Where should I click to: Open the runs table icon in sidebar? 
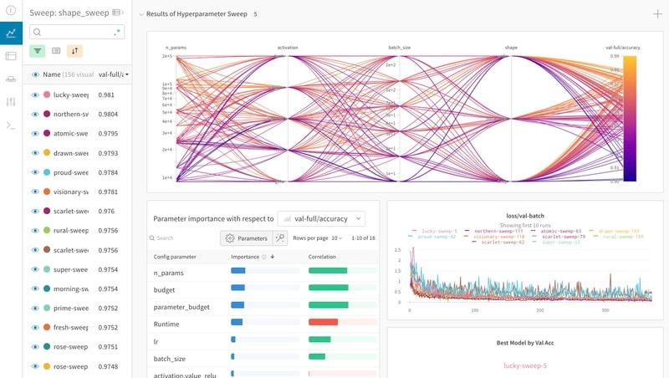point(11,56)
